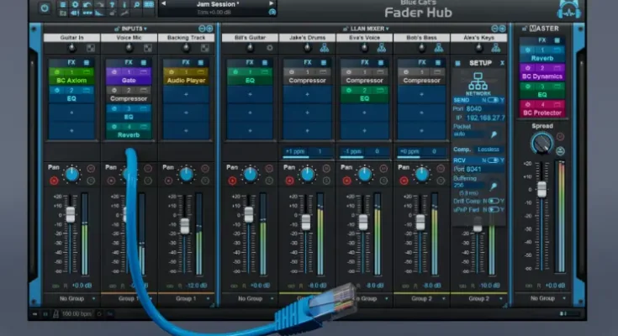Click the Network icon in Setup panel
This screenshot has width=618, height=336.
(x=478, y=83)
